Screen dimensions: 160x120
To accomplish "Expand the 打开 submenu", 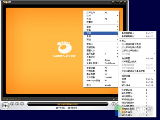I will coord(101,16).
